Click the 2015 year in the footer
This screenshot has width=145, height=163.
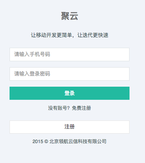[38, 142]
